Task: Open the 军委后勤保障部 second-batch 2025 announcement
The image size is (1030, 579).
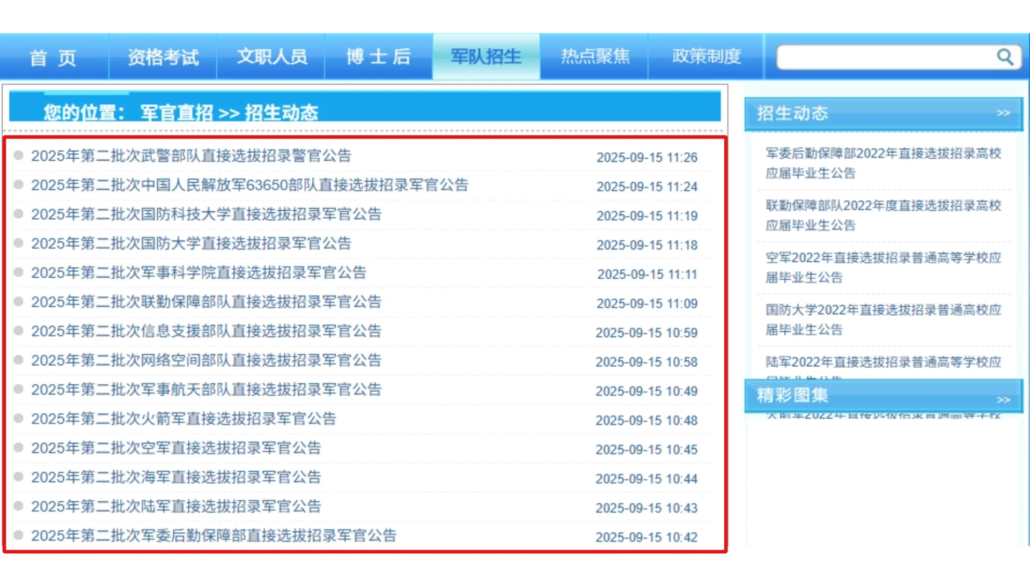Action: point(214,536)
